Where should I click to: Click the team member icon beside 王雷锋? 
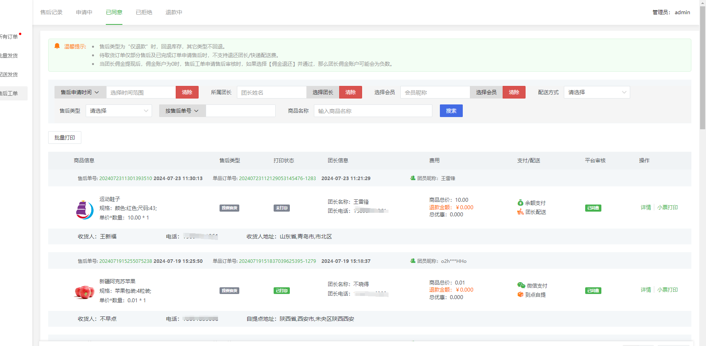pos(413,178)
